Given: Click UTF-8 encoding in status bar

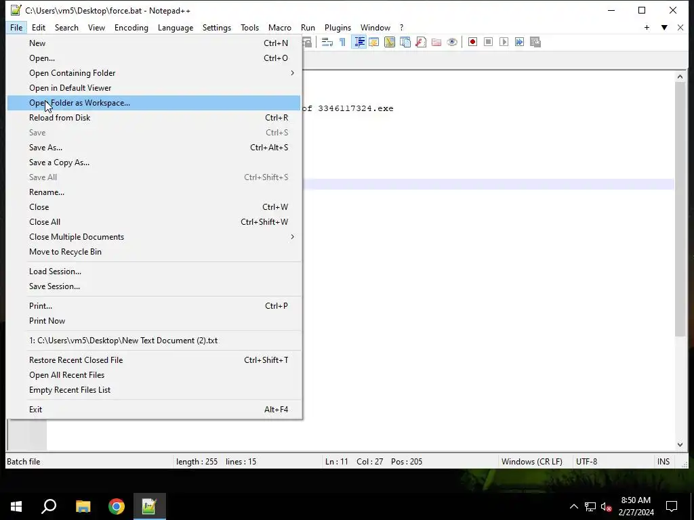Looking at the screenshot, I should (586, 462).
